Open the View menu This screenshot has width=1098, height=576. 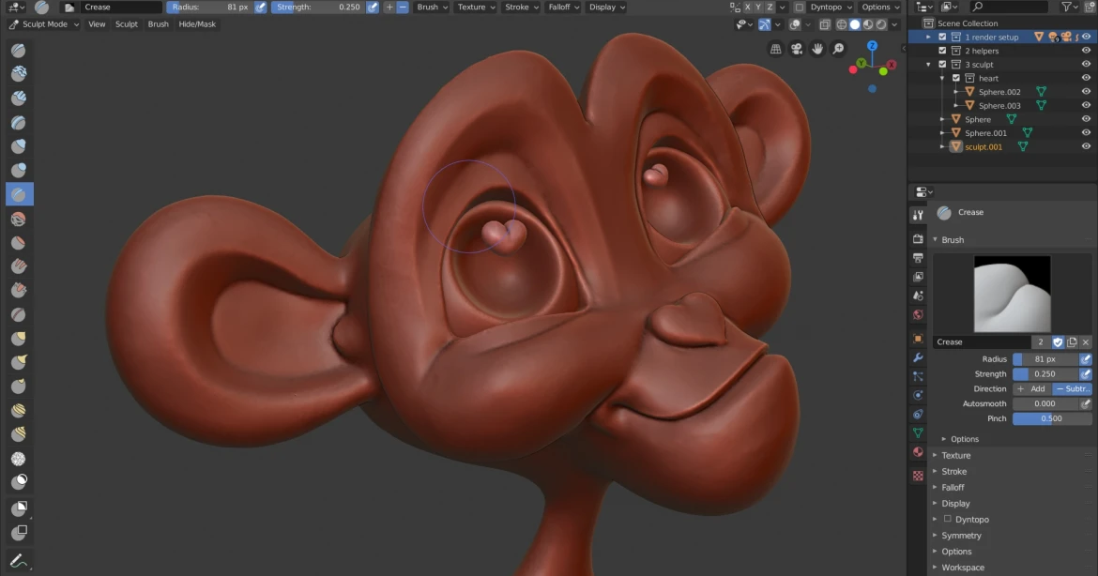(x=97, y=23)
